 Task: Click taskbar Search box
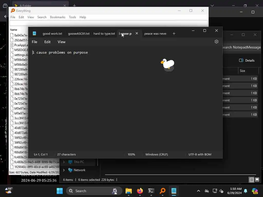(94, 191)
